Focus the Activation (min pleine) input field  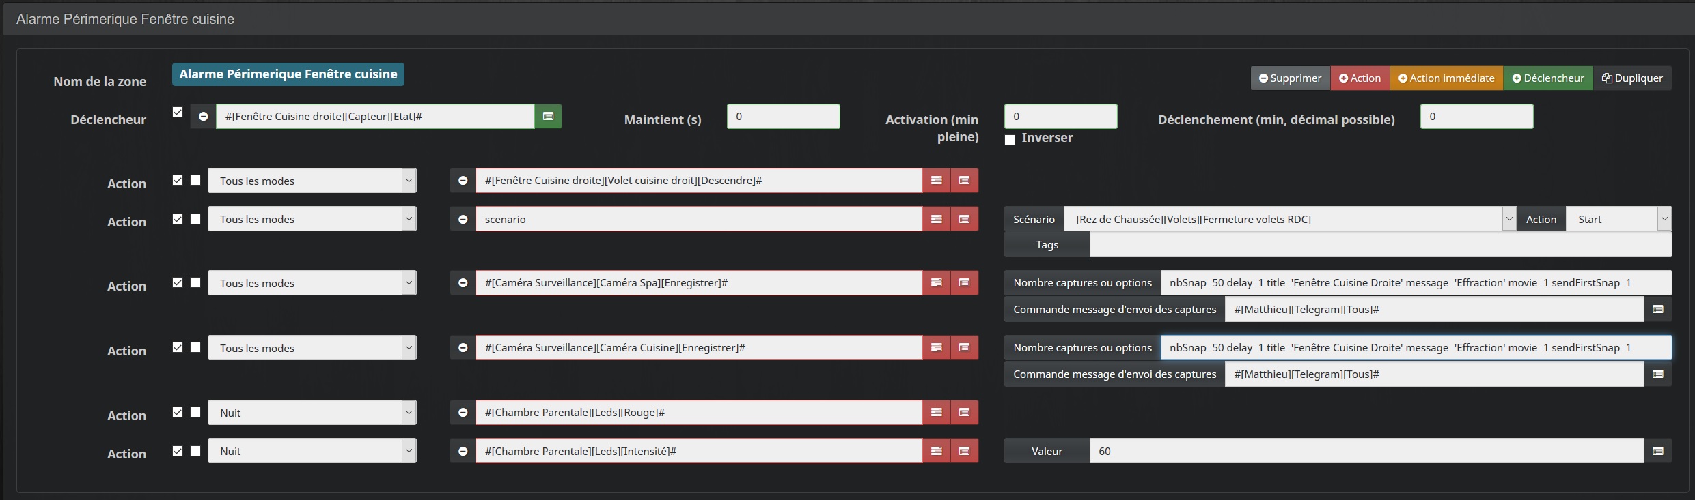[x=1061, y=117]
